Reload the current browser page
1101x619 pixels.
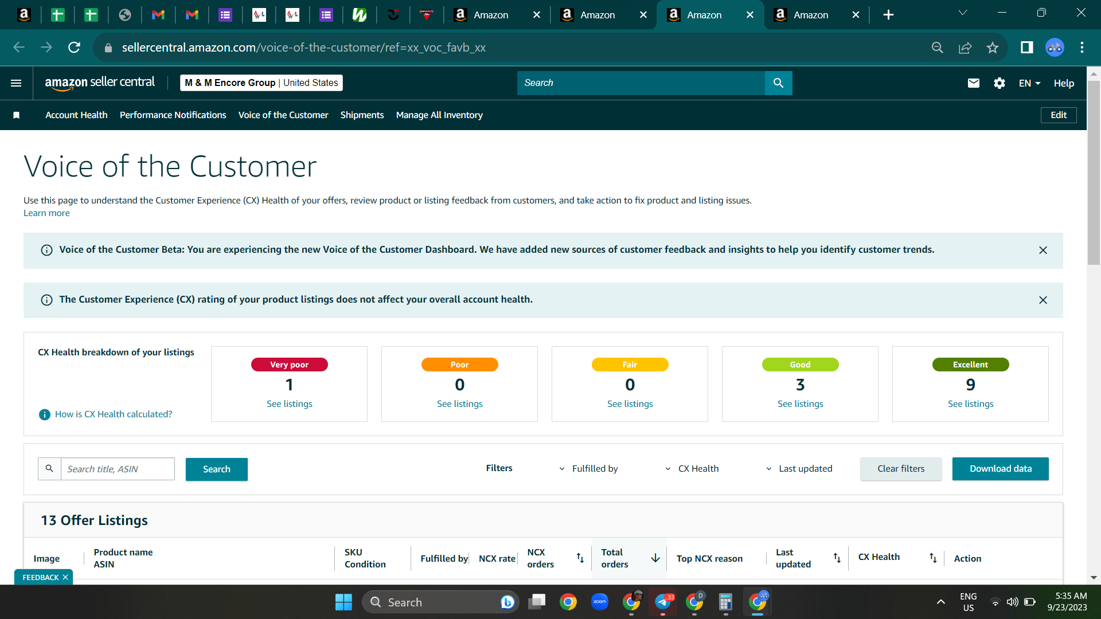tap(74, 48)
